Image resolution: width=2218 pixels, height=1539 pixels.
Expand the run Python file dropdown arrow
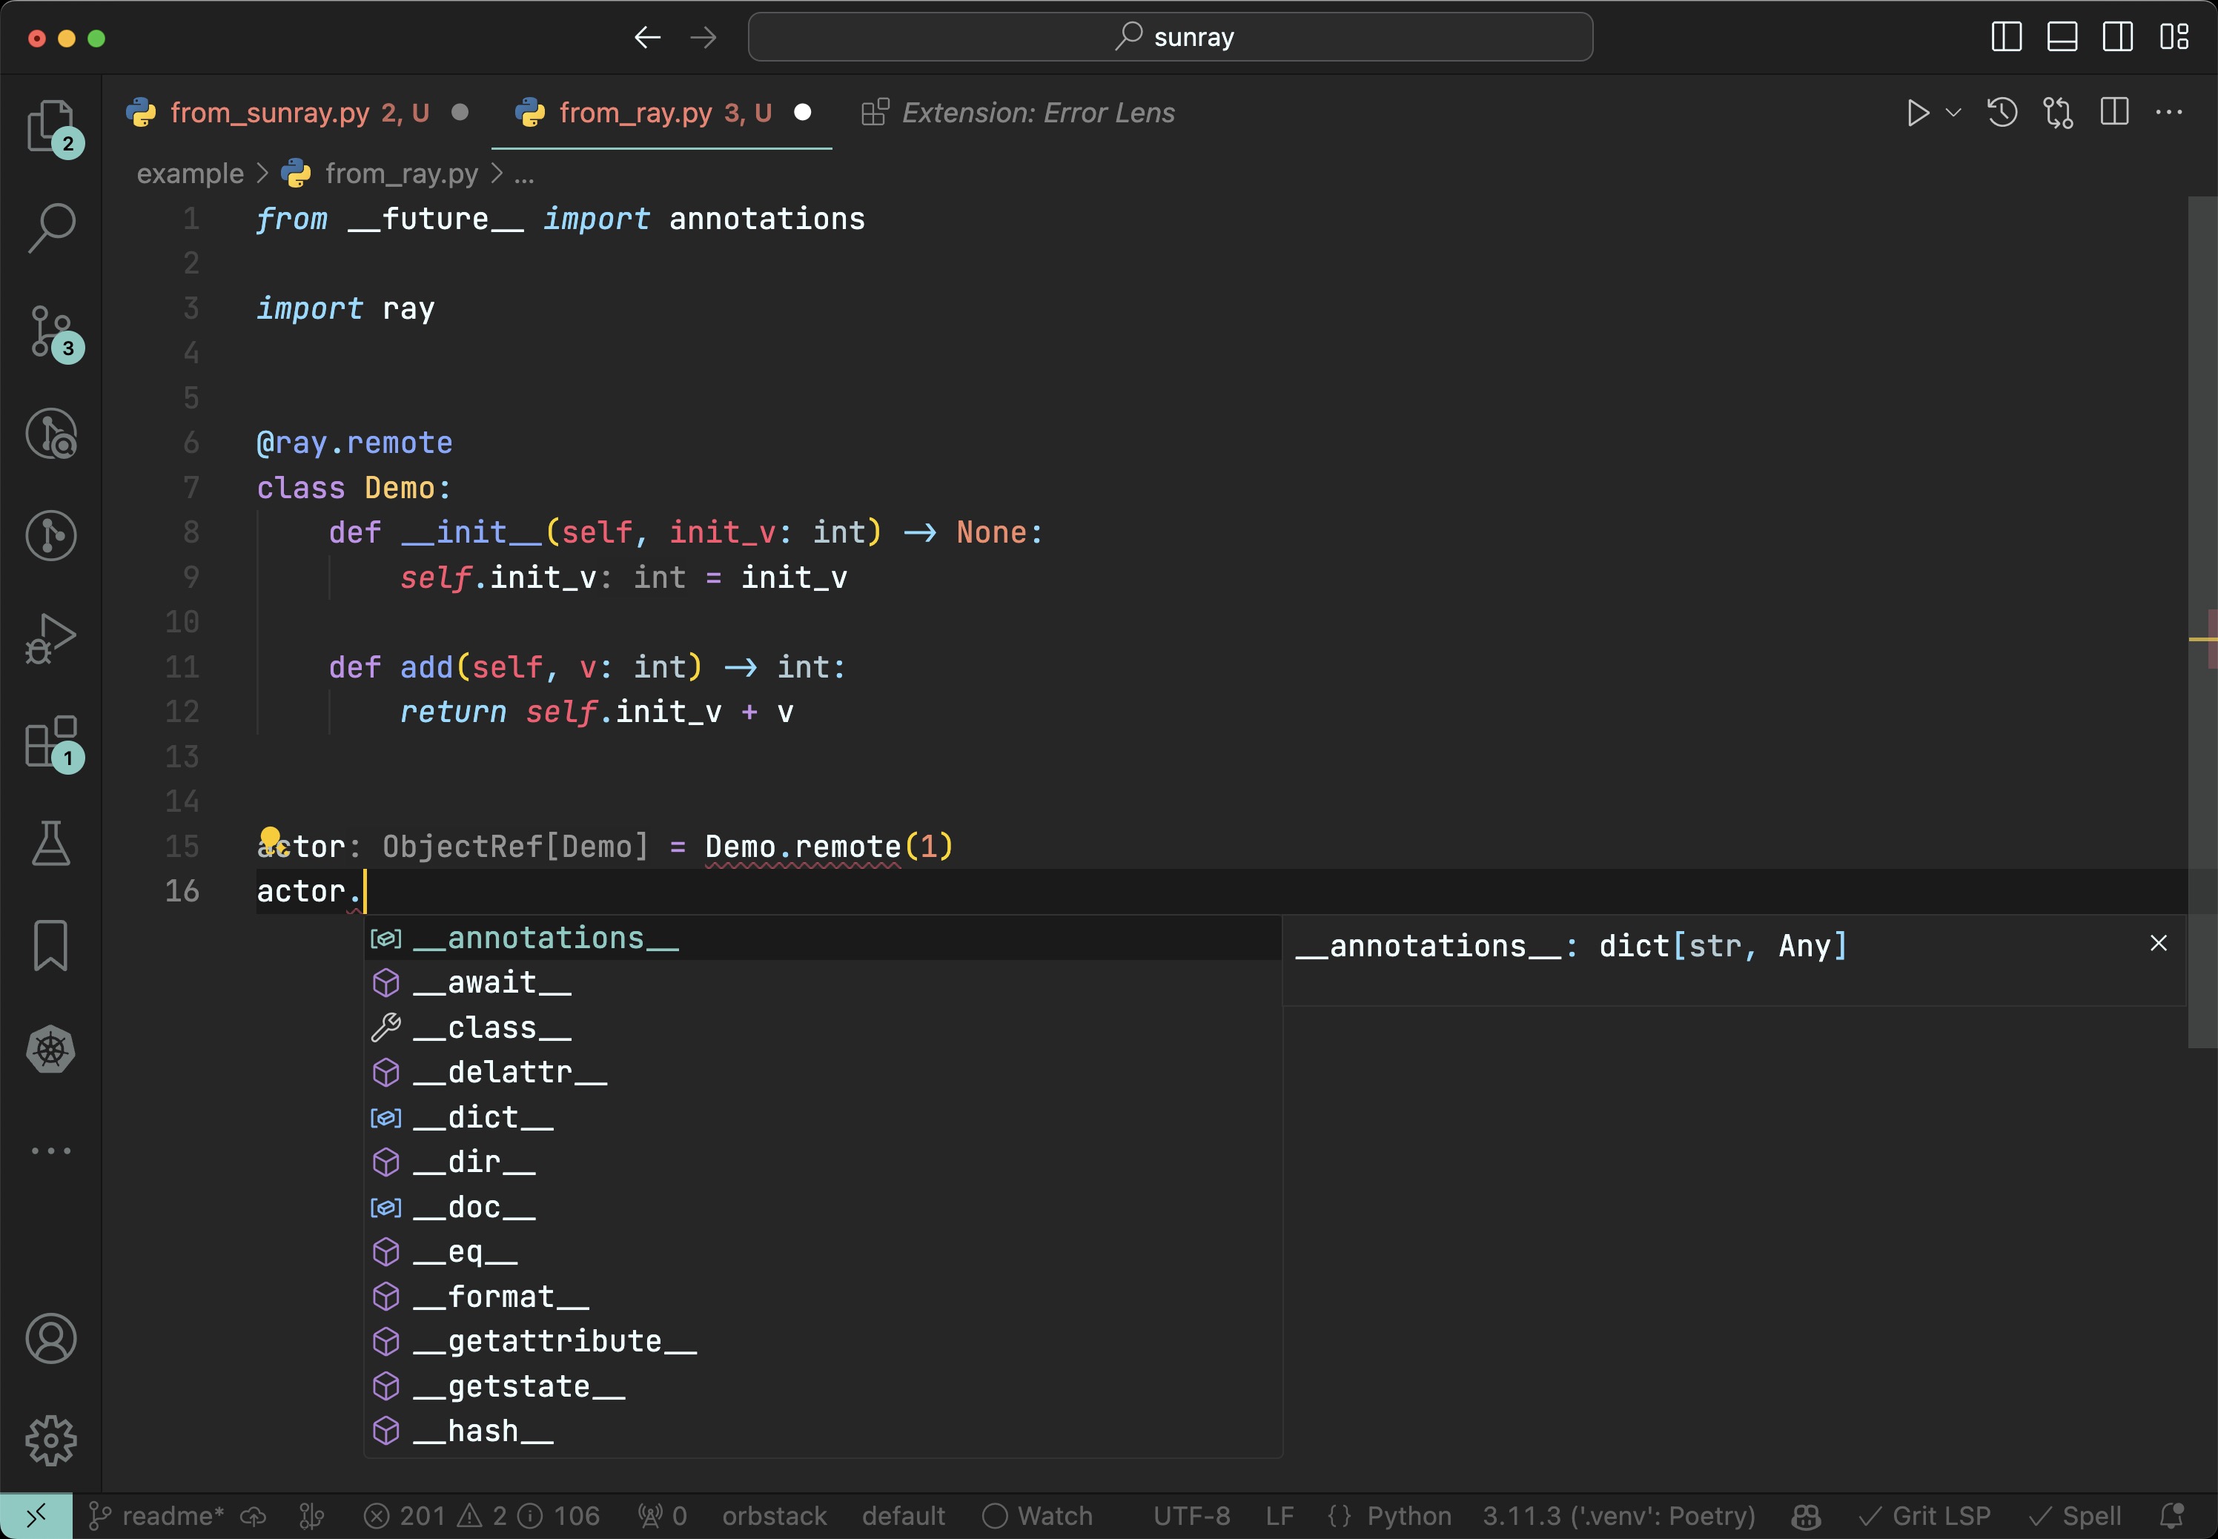[x=1954, y=113]
